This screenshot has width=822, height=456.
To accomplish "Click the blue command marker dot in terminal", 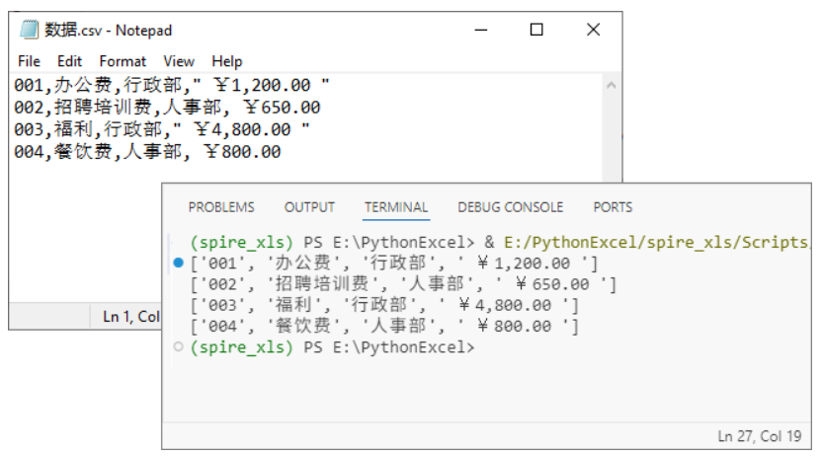I will click(178, 263).
